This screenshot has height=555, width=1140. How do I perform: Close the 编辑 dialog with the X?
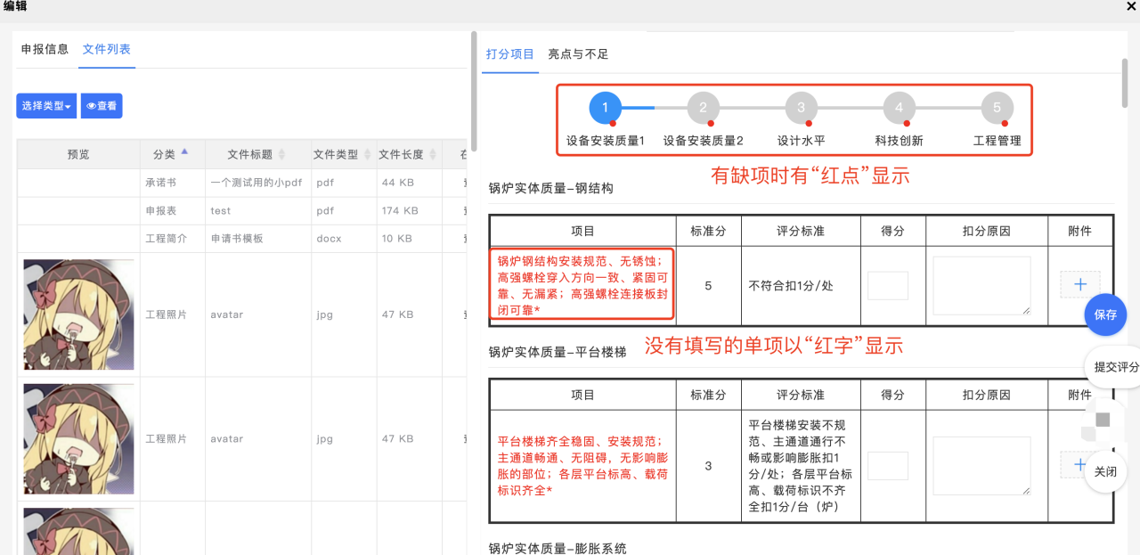(x=1131, y=6)
